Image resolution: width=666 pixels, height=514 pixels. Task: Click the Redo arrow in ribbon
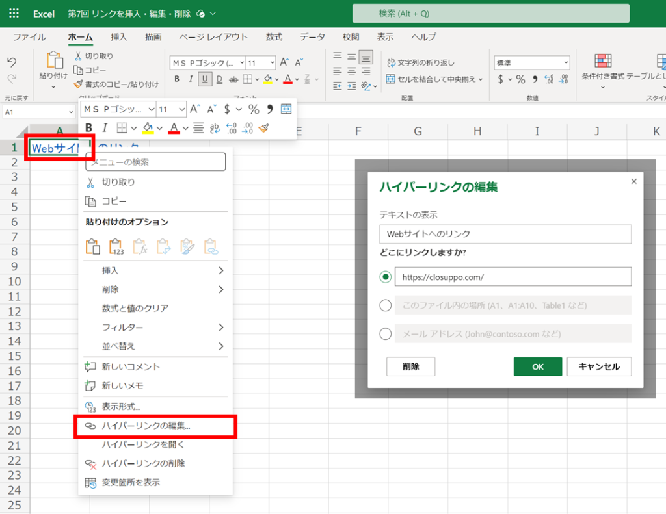click(12, 79)
